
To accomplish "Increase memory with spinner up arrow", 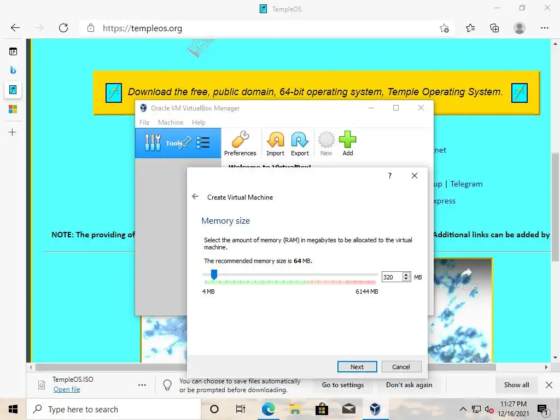I will [x=406, y=275].
